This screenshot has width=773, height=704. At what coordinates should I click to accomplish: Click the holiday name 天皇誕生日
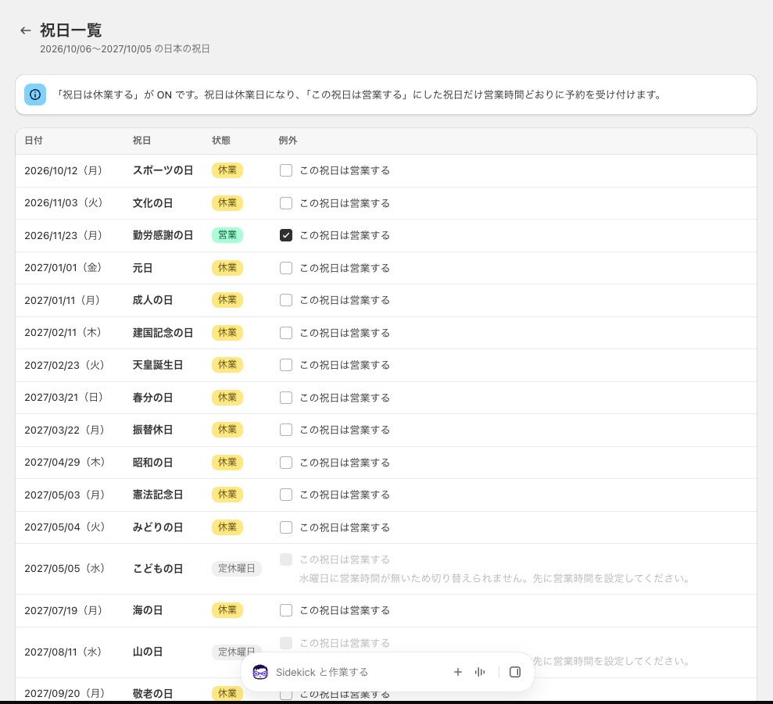[158, 365]
